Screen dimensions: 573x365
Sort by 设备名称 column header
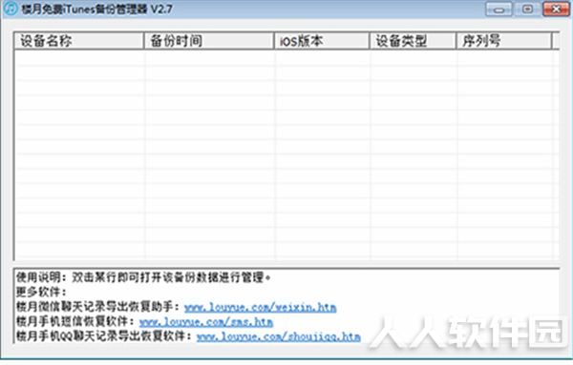click(x=79, y=41)
